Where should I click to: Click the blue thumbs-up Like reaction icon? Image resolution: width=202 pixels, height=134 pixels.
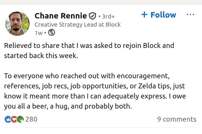point(8,119)
